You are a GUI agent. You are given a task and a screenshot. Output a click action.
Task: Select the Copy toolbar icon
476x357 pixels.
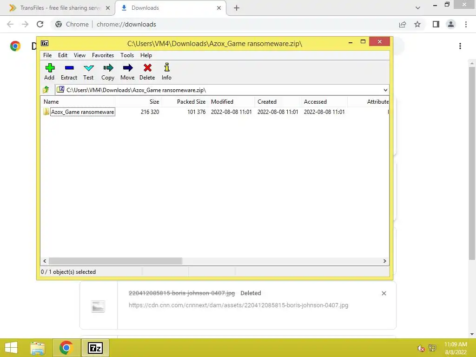pos(108,68)
